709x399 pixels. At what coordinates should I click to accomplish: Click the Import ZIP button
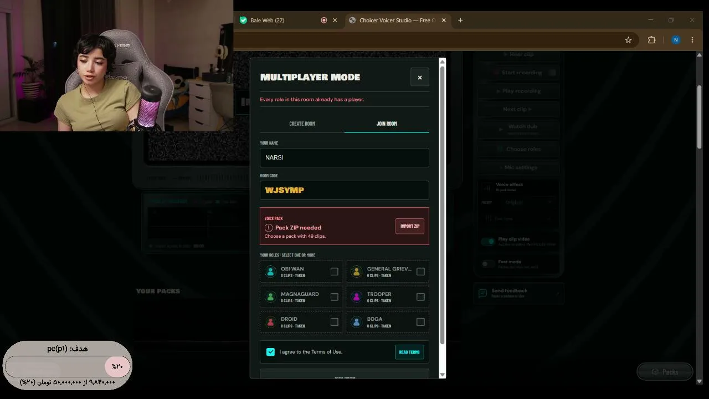pos(410,226)
